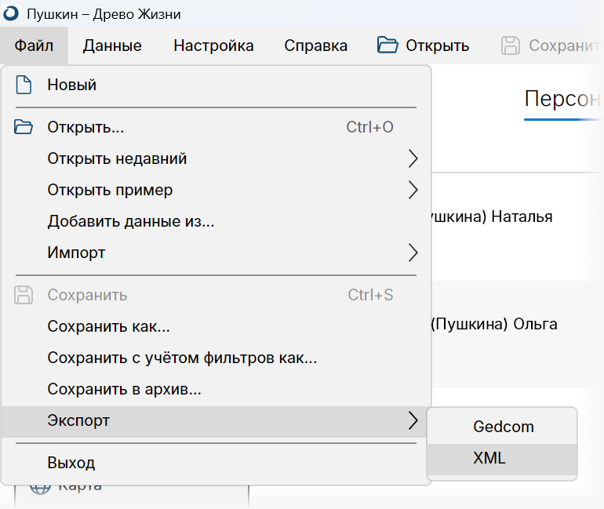Select the person row (Пушкина) Ольга
The height and width of the screenshot is (509, 604).
point(518,334)
